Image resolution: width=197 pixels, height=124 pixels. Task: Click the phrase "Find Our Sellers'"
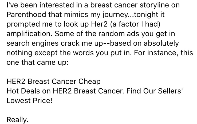[x=154, y=91]
